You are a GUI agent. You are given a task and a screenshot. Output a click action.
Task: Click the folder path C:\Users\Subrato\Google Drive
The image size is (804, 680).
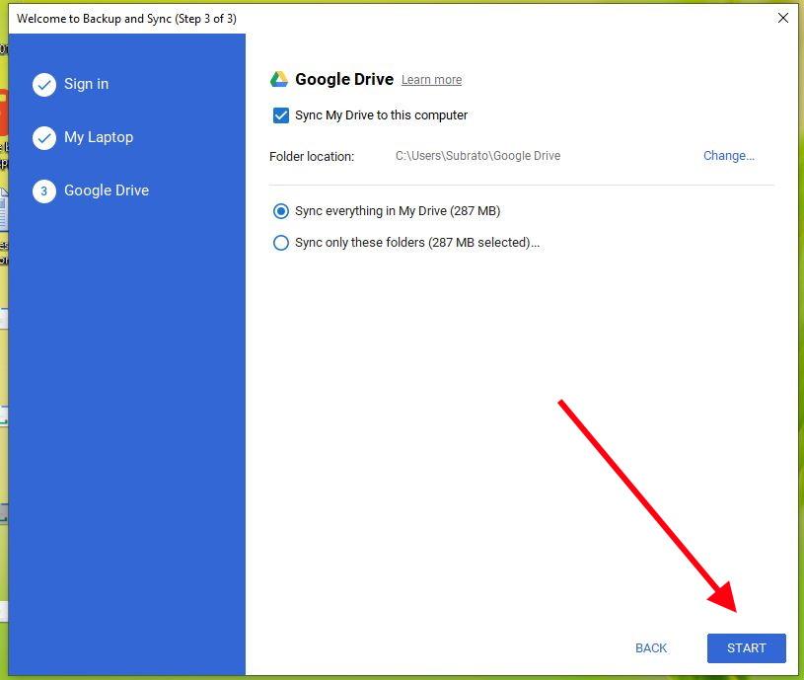[477, 156]
